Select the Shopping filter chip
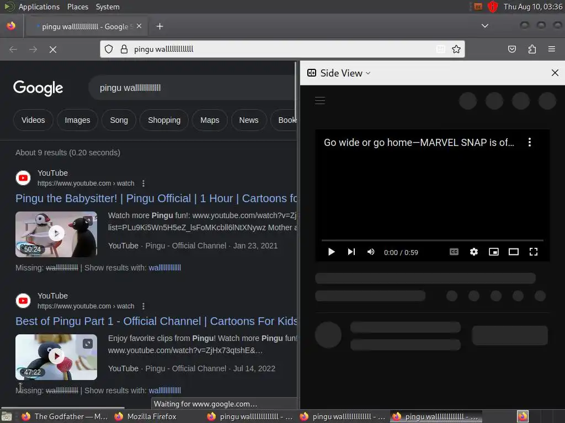Image resolution: width=565 pixels, height=423 pixels. point(164,120)
